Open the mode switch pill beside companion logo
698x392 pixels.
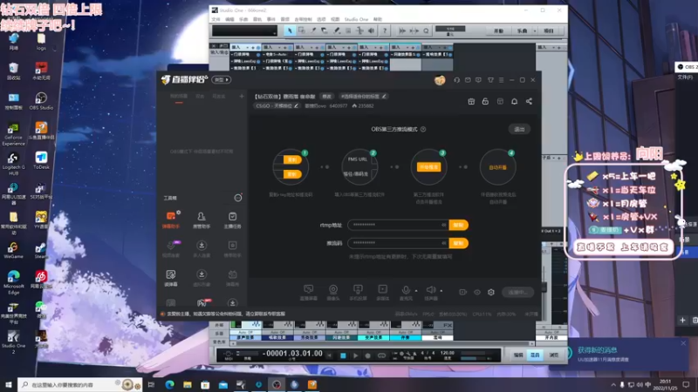222,79
